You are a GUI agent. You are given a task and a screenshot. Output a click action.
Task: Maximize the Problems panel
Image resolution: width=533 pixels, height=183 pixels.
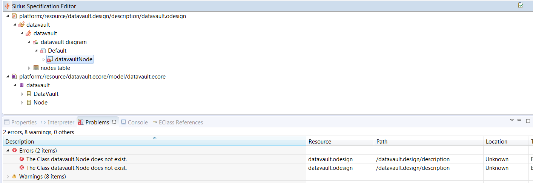[x=528, y=121]
